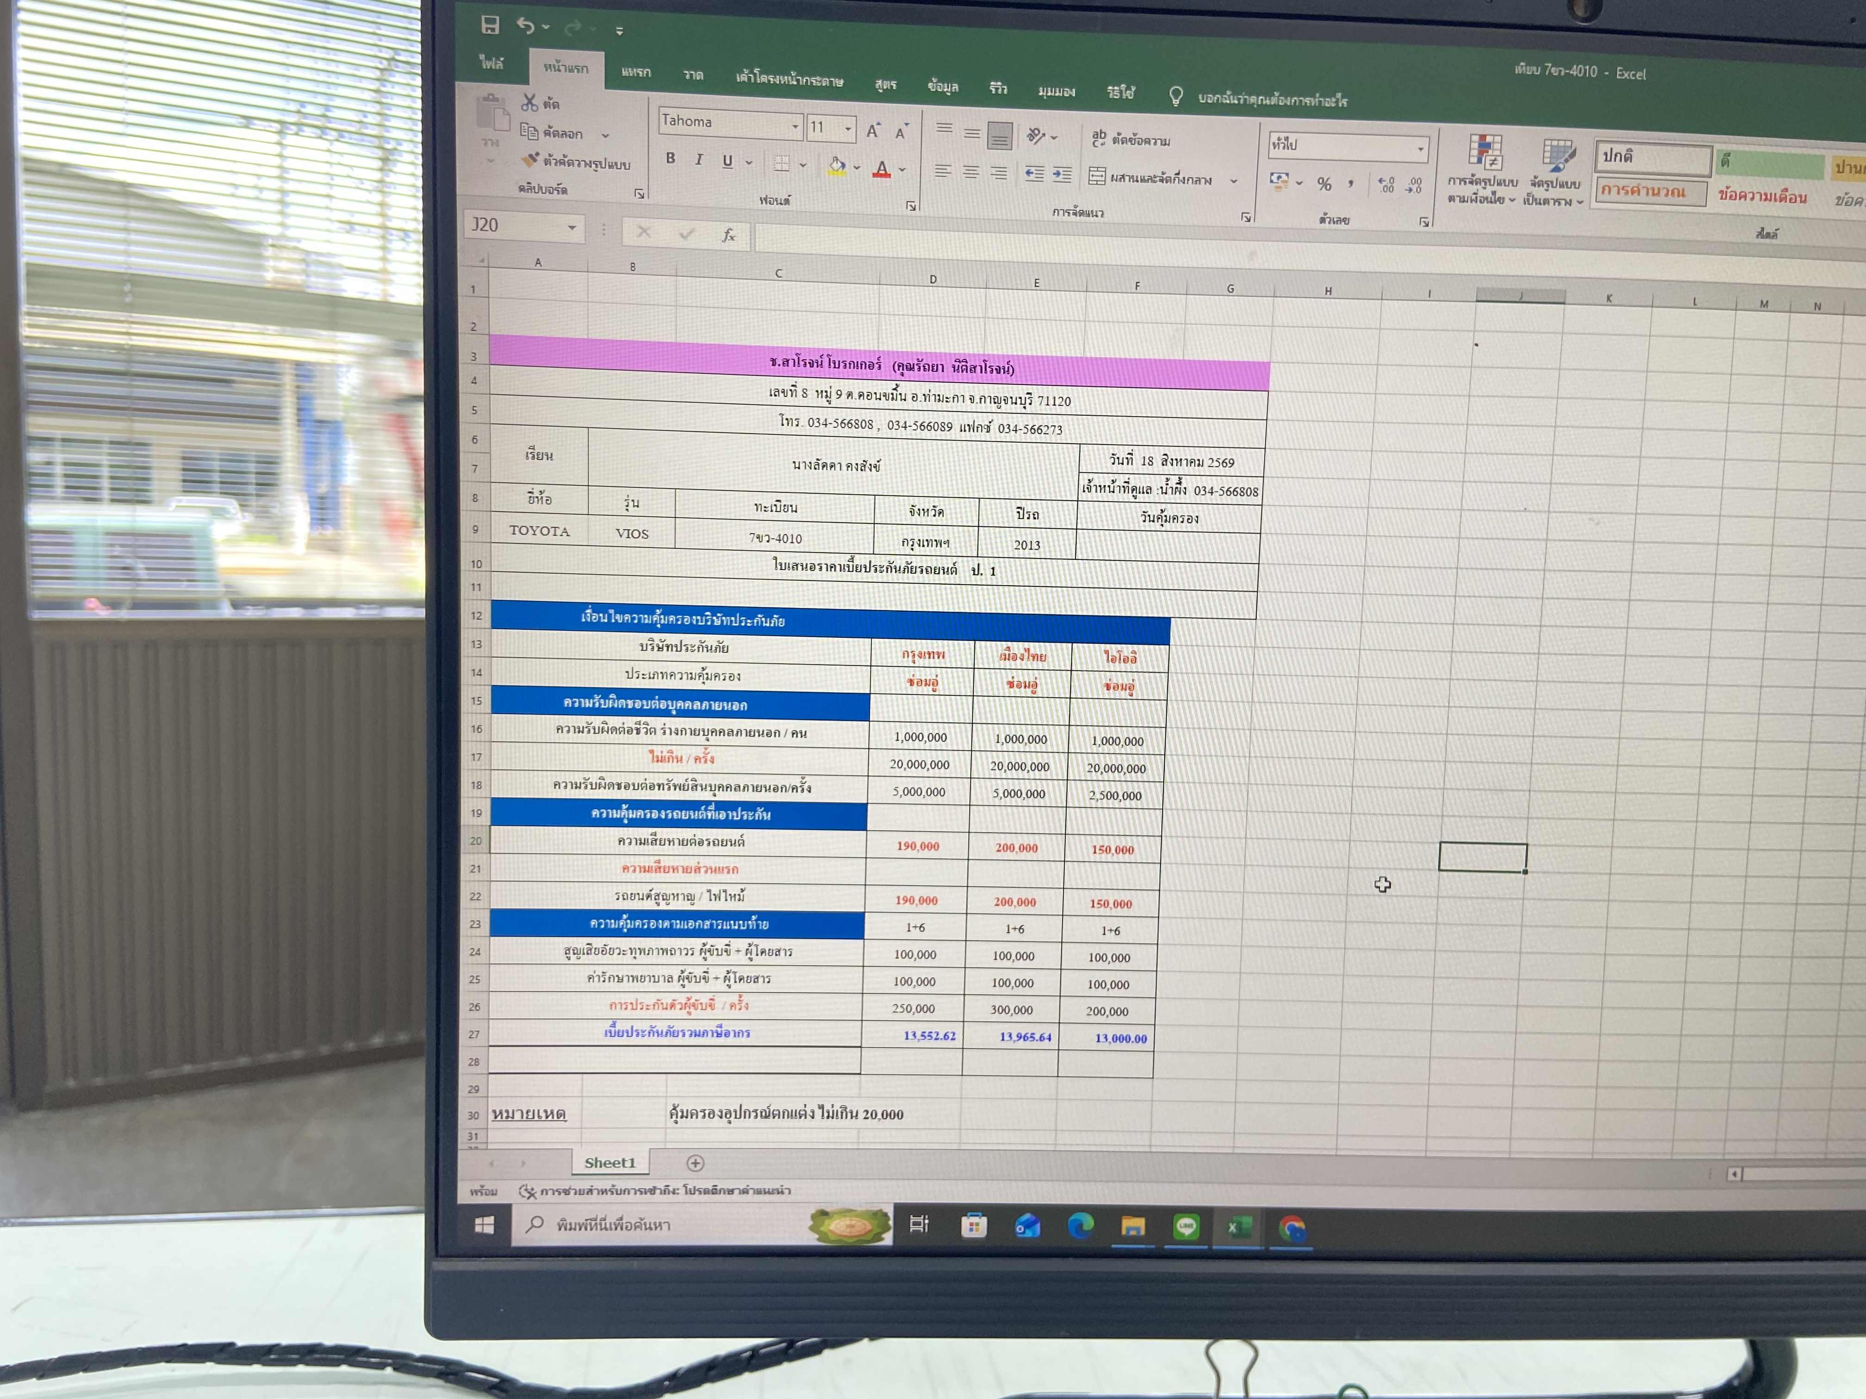Click the yellow fill color bucket

pyautogui.click(x=836, y=166)
